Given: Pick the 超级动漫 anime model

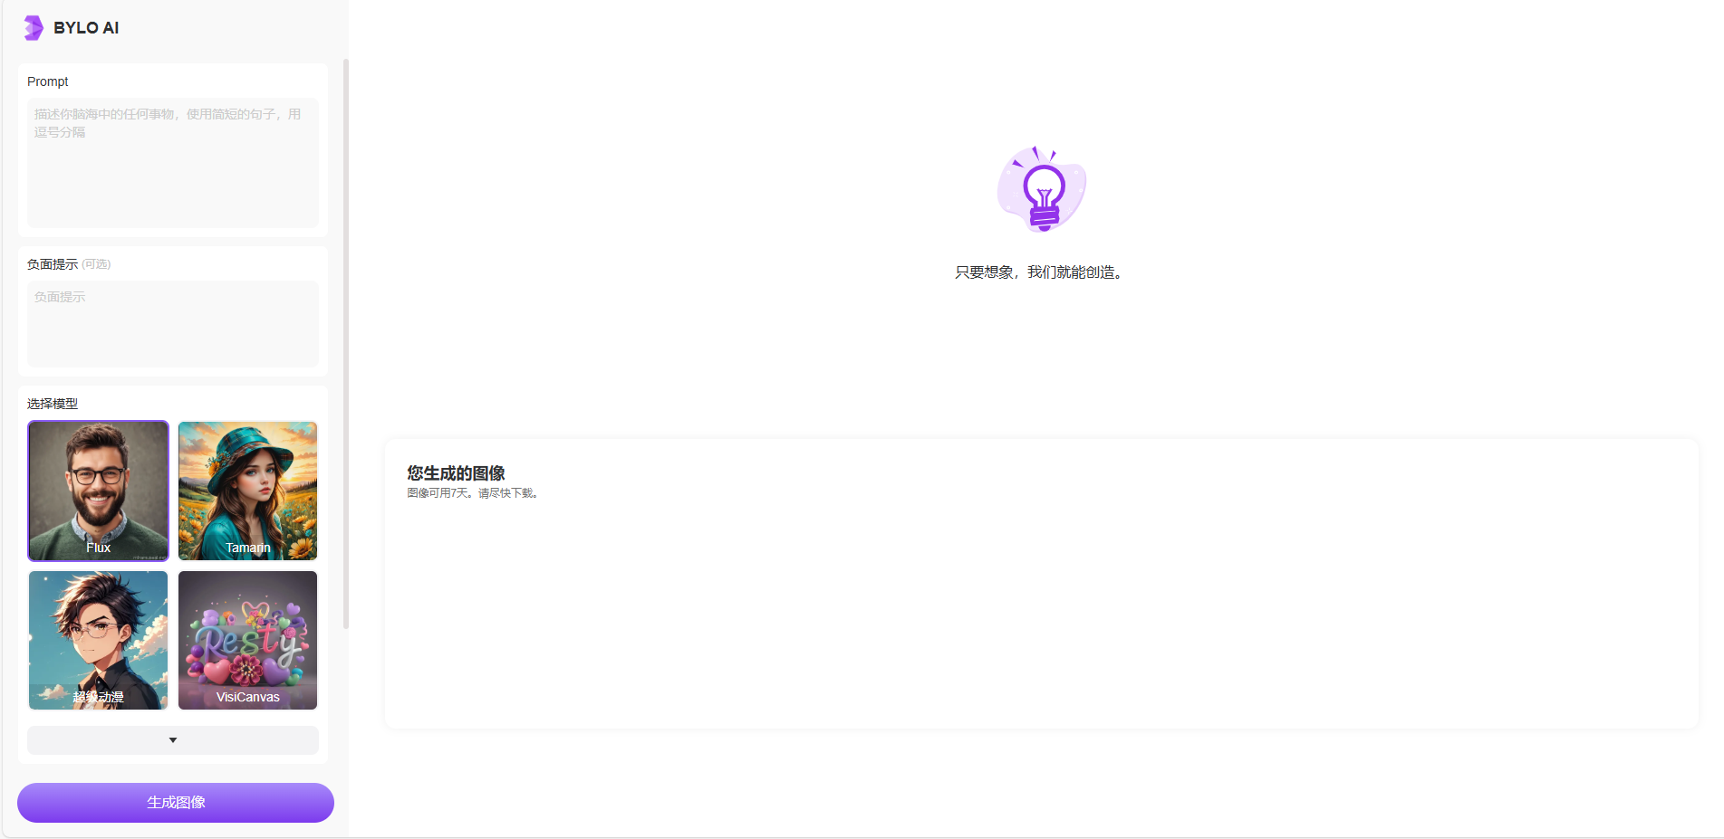Looking at the screenshot, I should 99,640.
